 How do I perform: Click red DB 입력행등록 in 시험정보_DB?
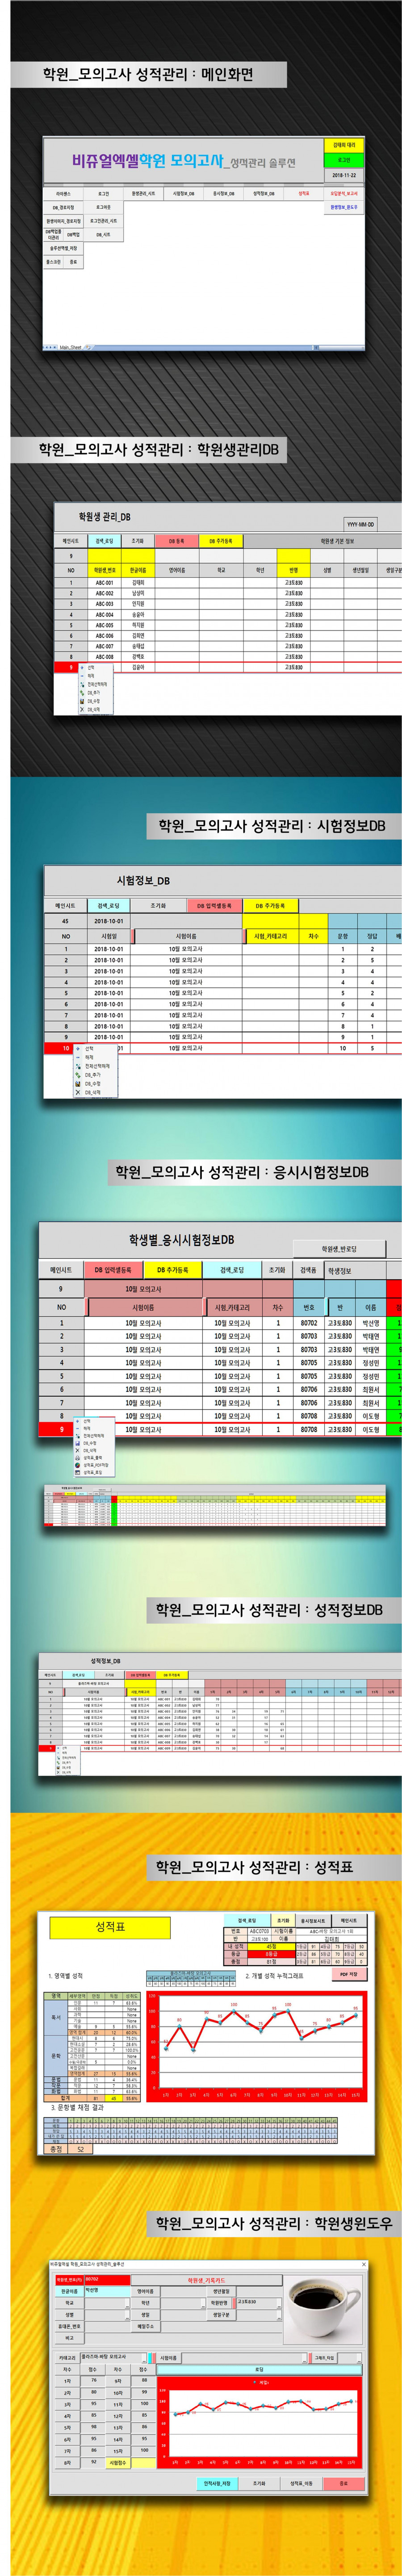[214, 906]
